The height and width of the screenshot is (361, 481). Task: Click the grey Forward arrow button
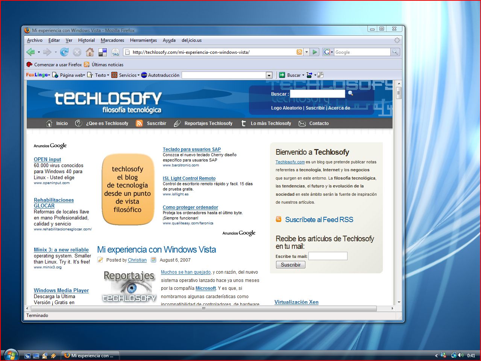click(47, 52)
